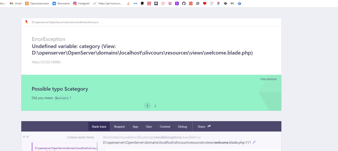Click the Share button
Screen dimensions: 338x151
(204, 126)
